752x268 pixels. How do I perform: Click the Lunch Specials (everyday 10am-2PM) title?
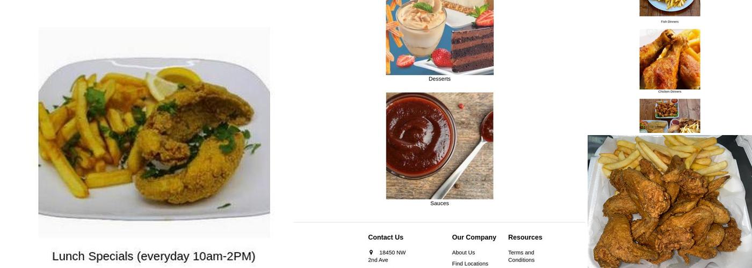(x=154, y=256)
